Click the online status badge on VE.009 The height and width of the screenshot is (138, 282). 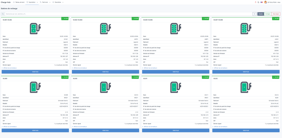coord(65,77)
